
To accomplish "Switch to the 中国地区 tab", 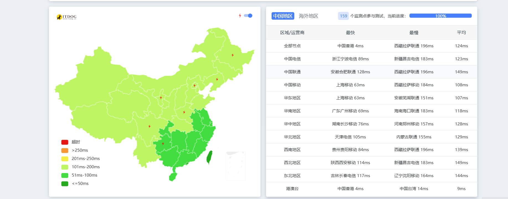I will 283,16.
